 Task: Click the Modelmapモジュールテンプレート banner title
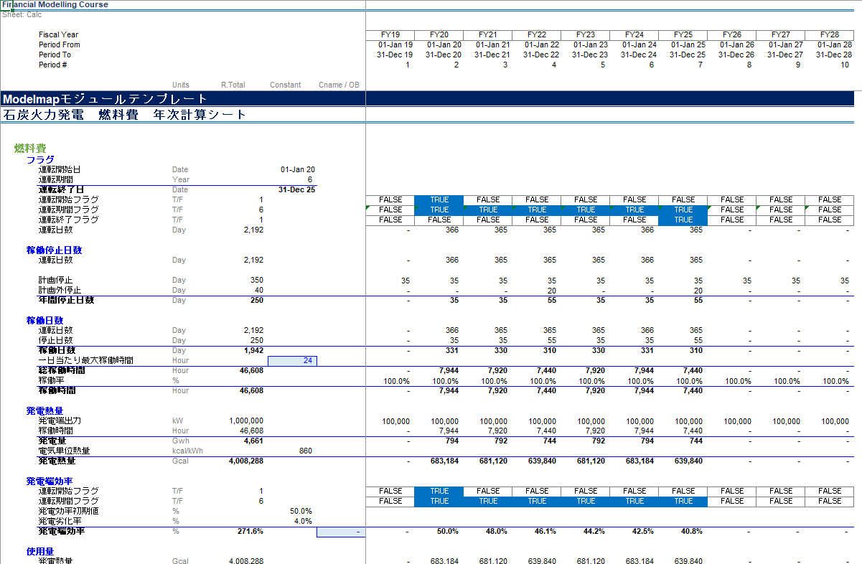pos(105,99)
